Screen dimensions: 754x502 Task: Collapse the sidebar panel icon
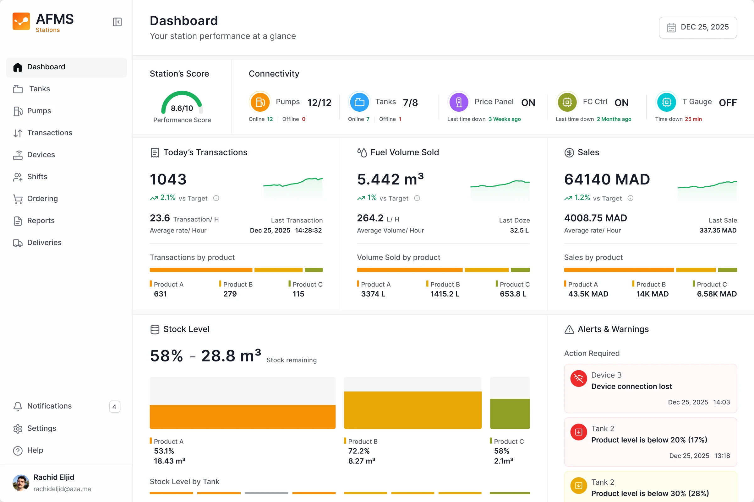click(117, 22)
